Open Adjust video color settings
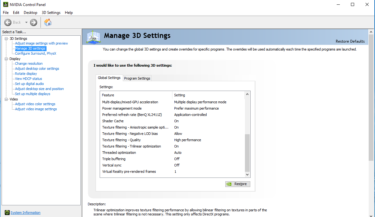The height and width of the screenshot is (217, 375). pyautogui.click(x=35, y=104)
